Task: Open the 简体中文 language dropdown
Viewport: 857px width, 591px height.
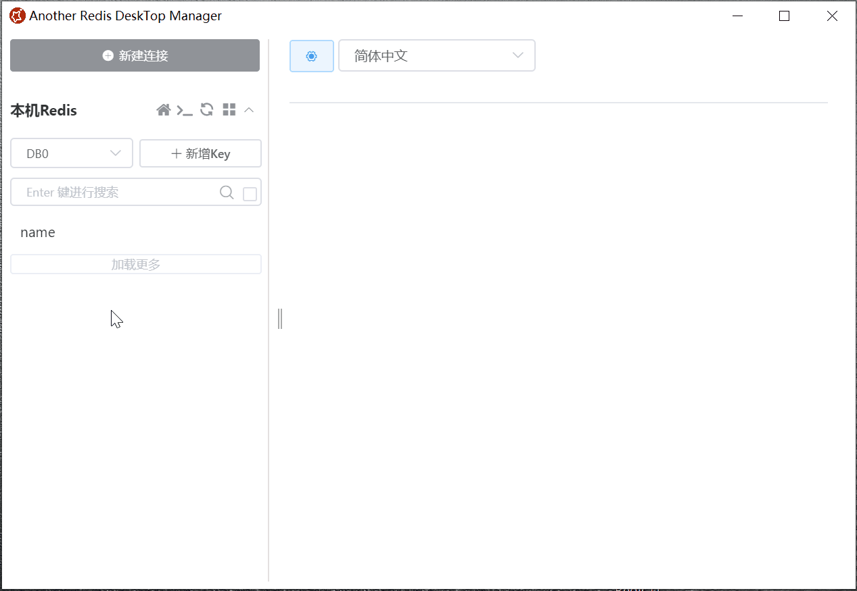Action: point(437,55)
